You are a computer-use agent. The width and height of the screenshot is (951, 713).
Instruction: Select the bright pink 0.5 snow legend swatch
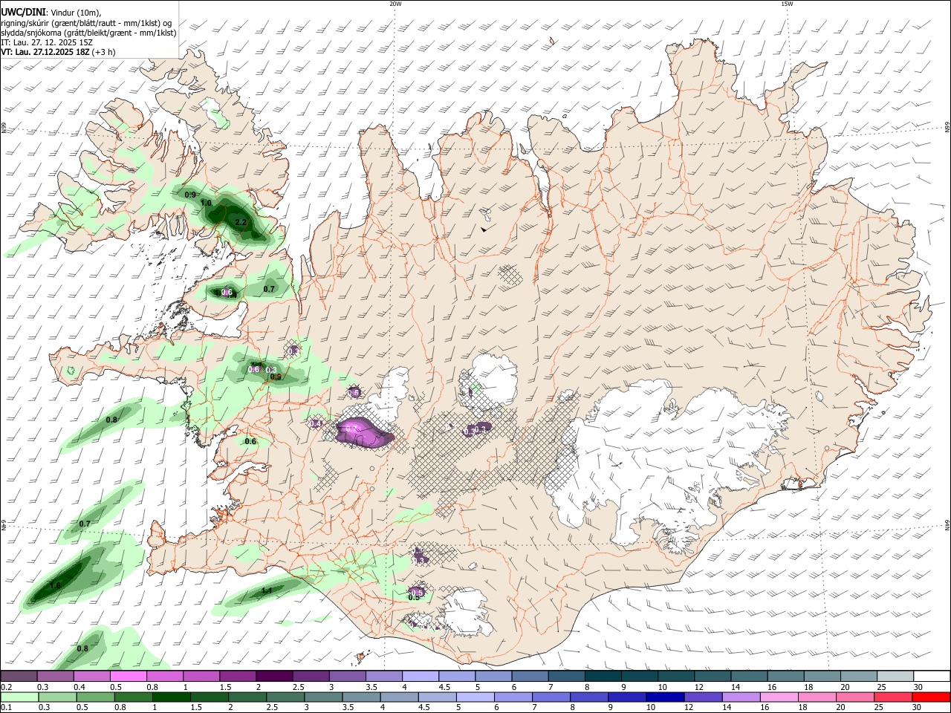point(128,676)
